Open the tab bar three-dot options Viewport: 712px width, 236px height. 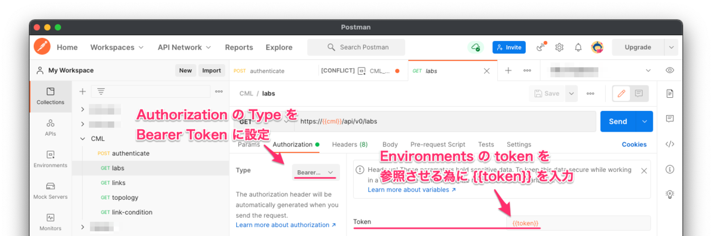[x=527, y=71]
